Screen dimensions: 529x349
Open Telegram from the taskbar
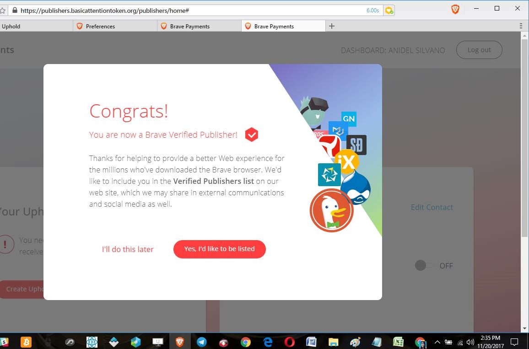[x=202, y=342]
